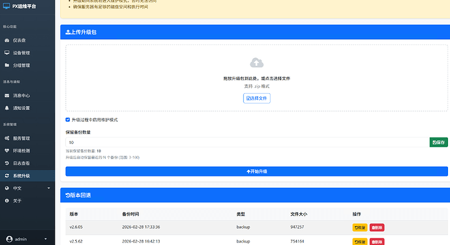Click the 2026-02-28 17:33:36 timestamp
Image resolution: width=450 pixels, height=245 pixels.
(x=141, y=227)
